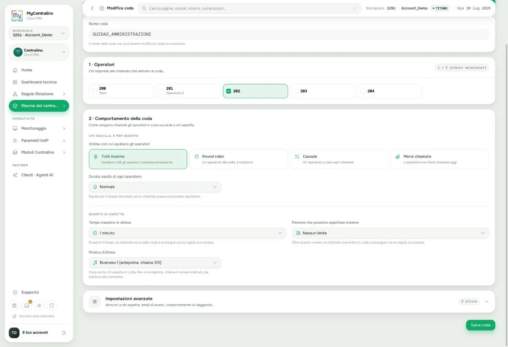Click the Supporto plus-circle icon
This screenshot has width=508, height=347.
(15, 293)
